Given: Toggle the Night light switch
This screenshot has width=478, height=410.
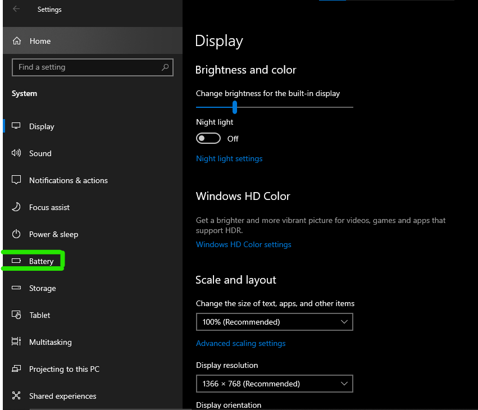Looking at the screenshot, I should (x=208, y=138).
